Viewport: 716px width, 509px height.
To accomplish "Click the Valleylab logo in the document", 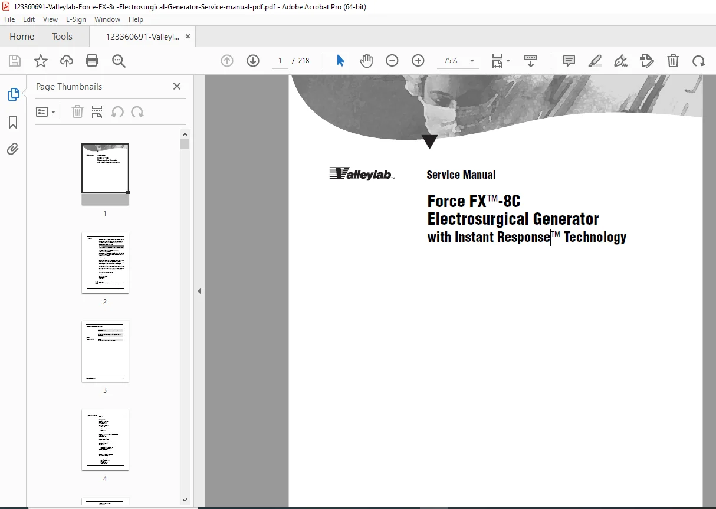I will [x=362, y=173].
